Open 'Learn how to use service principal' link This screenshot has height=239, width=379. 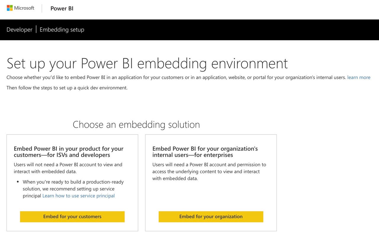click(x=78, y=196)
